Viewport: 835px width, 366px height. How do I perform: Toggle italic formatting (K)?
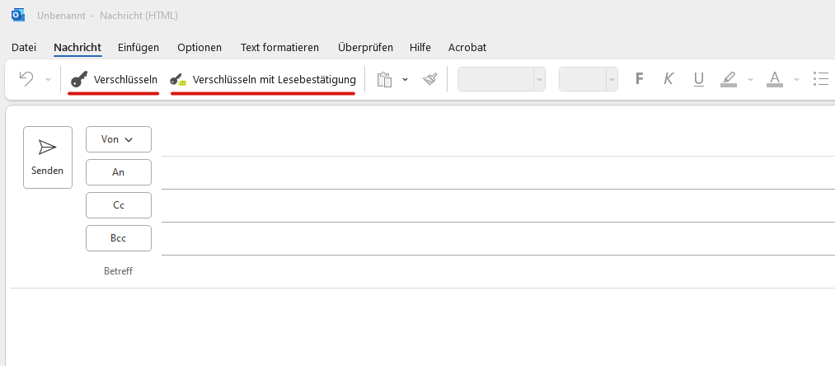(x=668, y=79)
